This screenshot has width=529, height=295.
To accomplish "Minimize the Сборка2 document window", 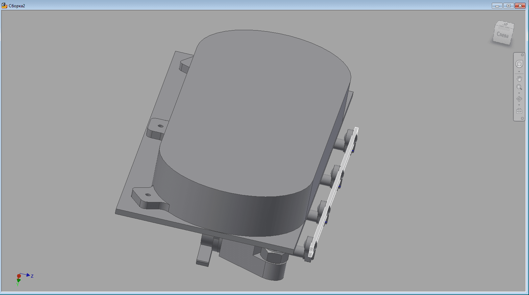I will tap(497, 6).
